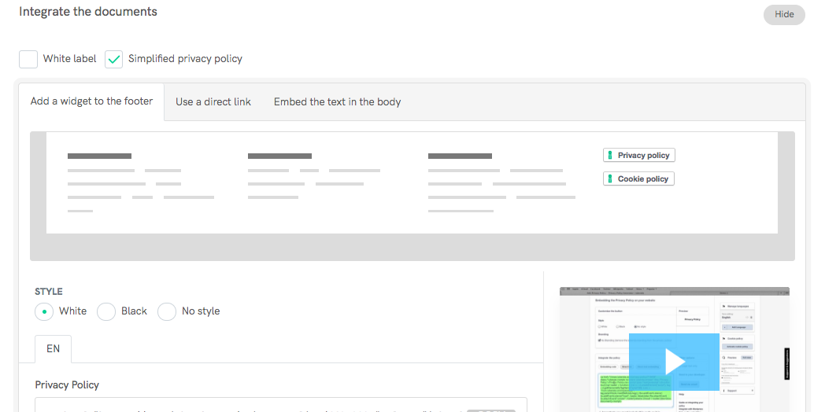The image size is (825, 412).
Task: Click the top edge of the Privacy Policy code box
Action: click(280, 399)
